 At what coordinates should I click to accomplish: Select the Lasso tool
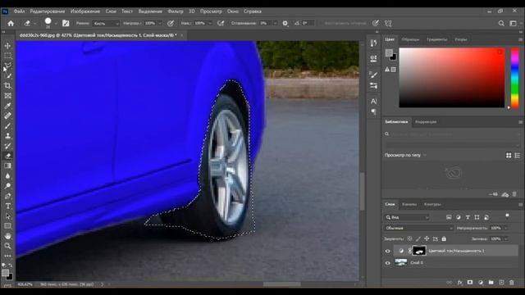7,66
